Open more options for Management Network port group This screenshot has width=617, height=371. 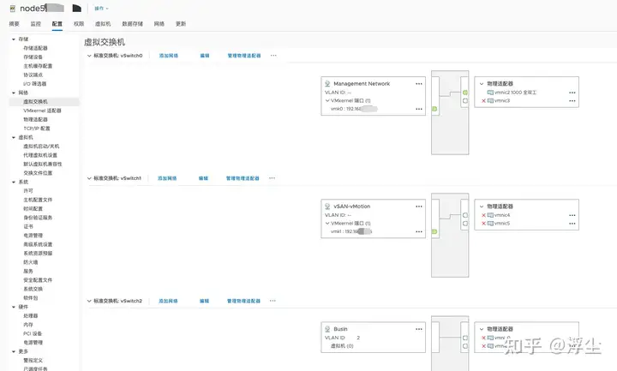point(419,84)
